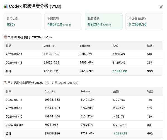Select credits value 11844.133
The image size is (167, 140).
click(x=52, y=108)
